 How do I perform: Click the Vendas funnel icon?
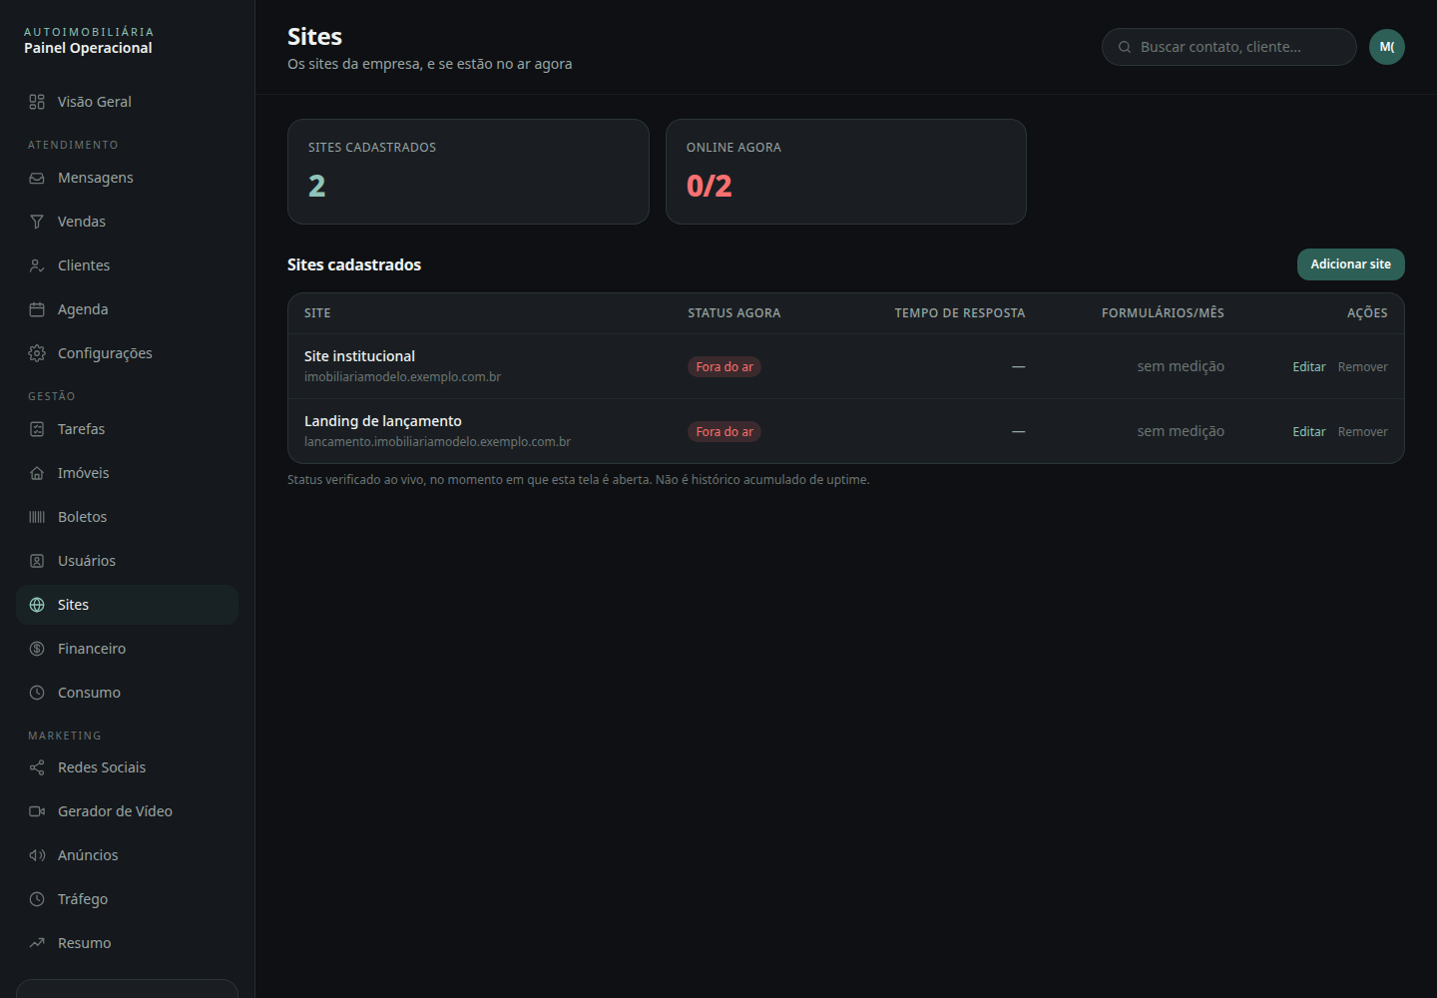pos(37,222)
